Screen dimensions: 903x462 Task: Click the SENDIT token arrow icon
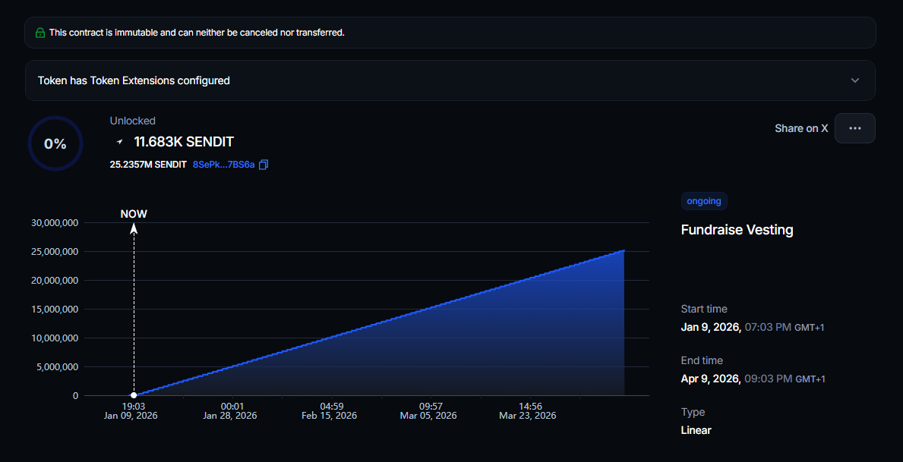click(120, 142)
